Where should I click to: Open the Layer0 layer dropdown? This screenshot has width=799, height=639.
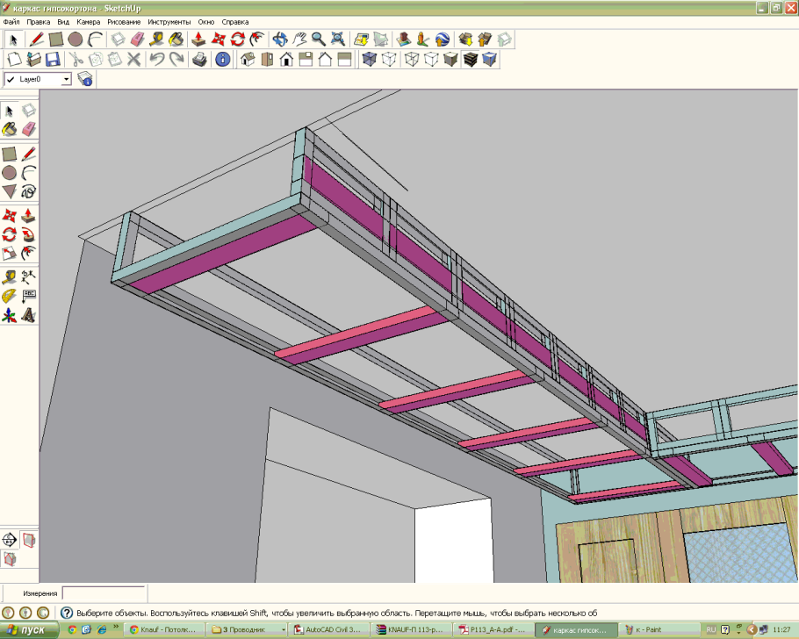[66, 79]
